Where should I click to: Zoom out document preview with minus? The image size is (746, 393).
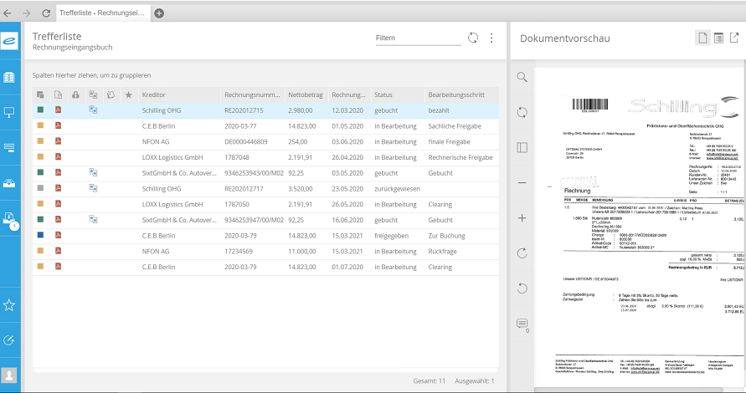coord(522,183)
